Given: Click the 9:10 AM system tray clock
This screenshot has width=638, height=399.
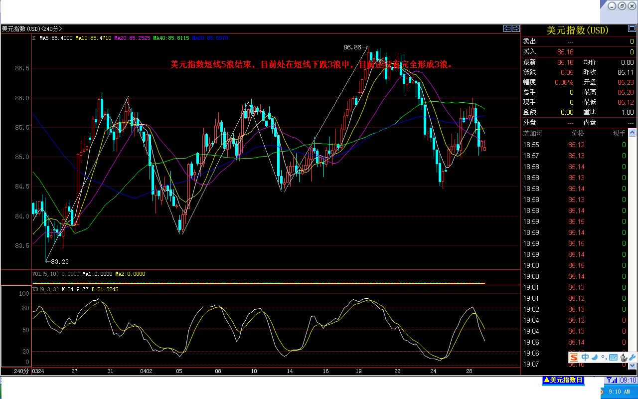Looking at the screenshot, I should point(620,392).
